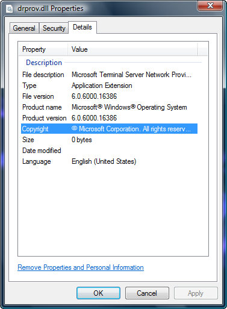Click the Value column header
The height and width of the screenshot is (309, 227).
pyautogui.click(x=132, y=49)
